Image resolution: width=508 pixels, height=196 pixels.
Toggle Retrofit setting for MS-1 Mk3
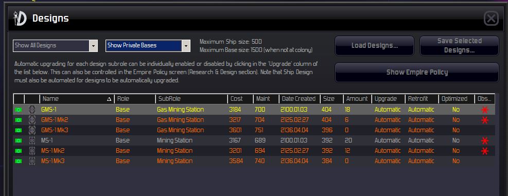421,161
